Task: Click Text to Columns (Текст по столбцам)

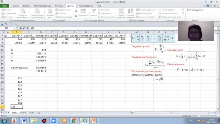Action: click(121, 13)
